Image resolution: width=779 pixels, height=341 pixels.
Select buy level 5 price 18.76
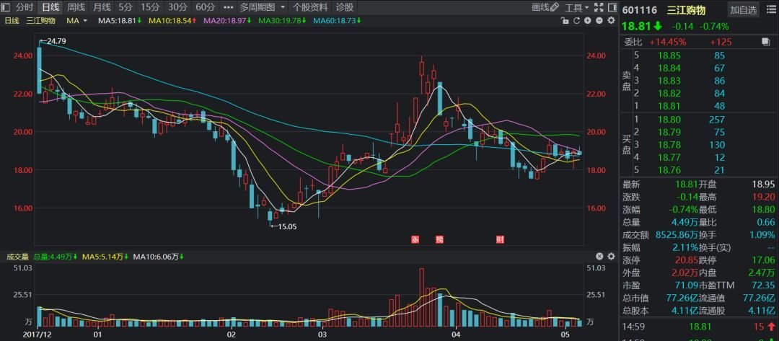point(669,170)
